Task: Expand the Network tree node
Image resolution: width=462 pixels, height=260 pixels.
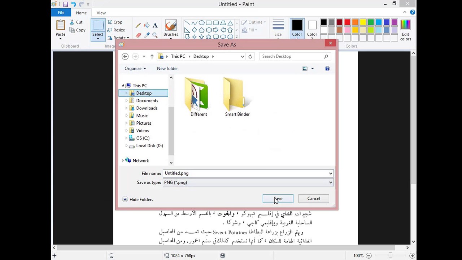Action: pyautogui.click(x=123, y=161)
